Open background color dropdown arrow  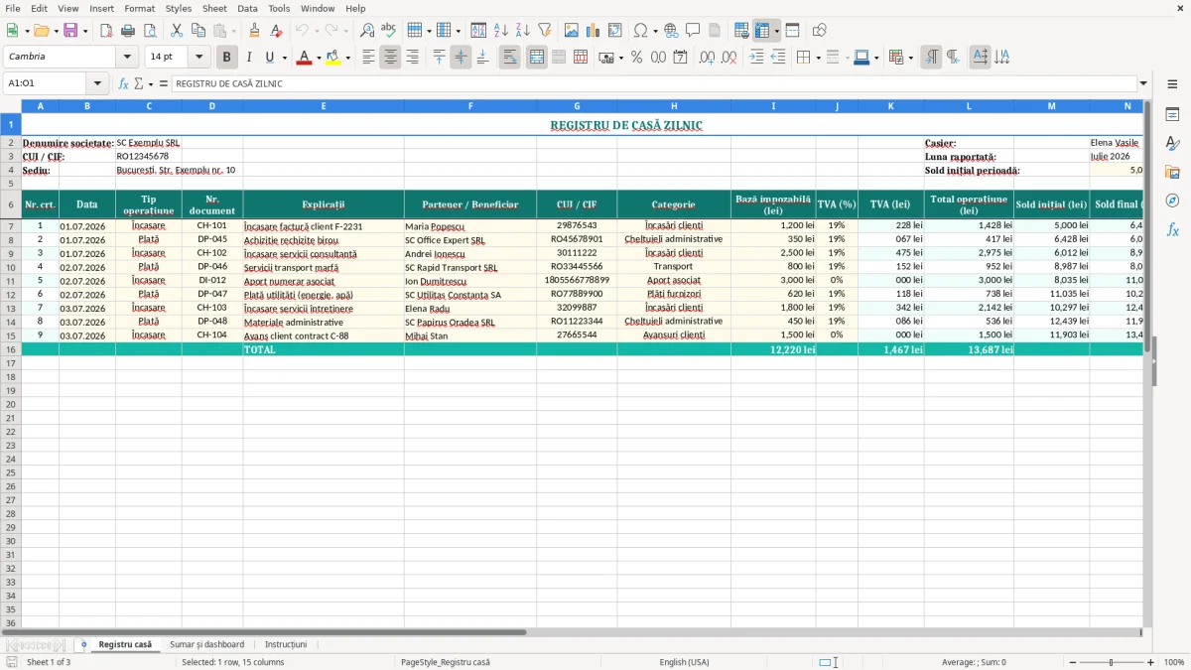click(x=347, y=58)
